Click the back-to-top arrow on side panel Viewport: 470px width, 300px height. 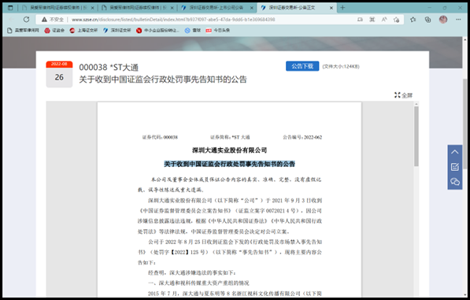(455, 152)
